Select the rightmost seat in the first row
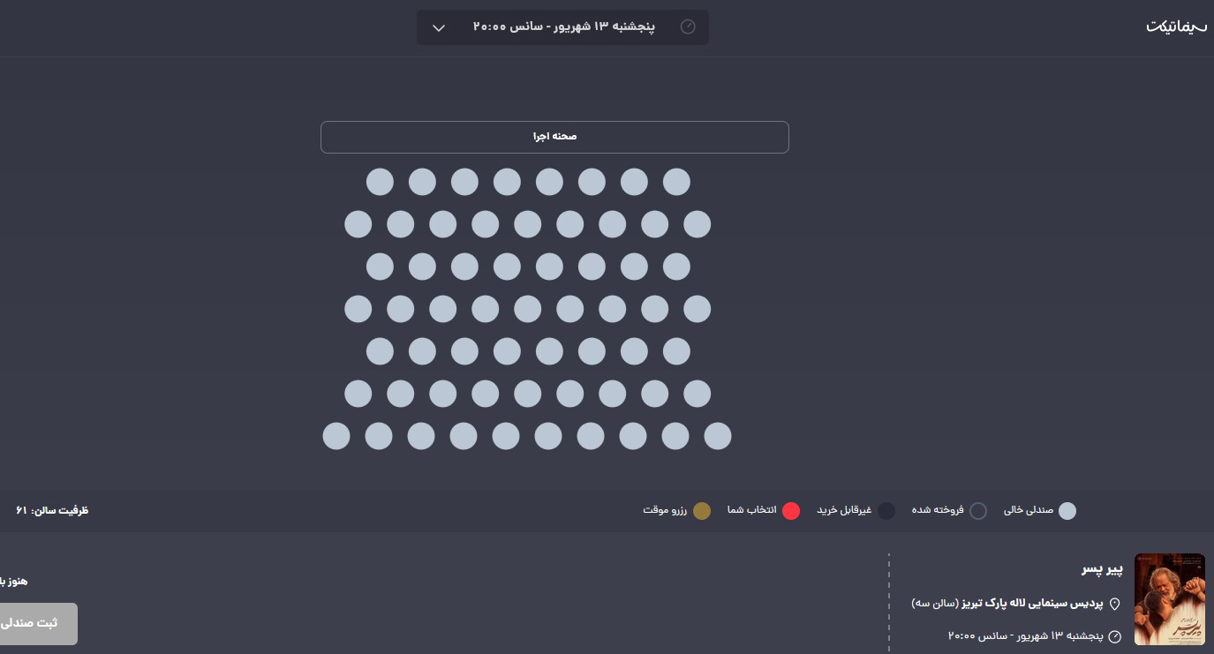Screen dimensions: 1214x654 click(676, 182)
